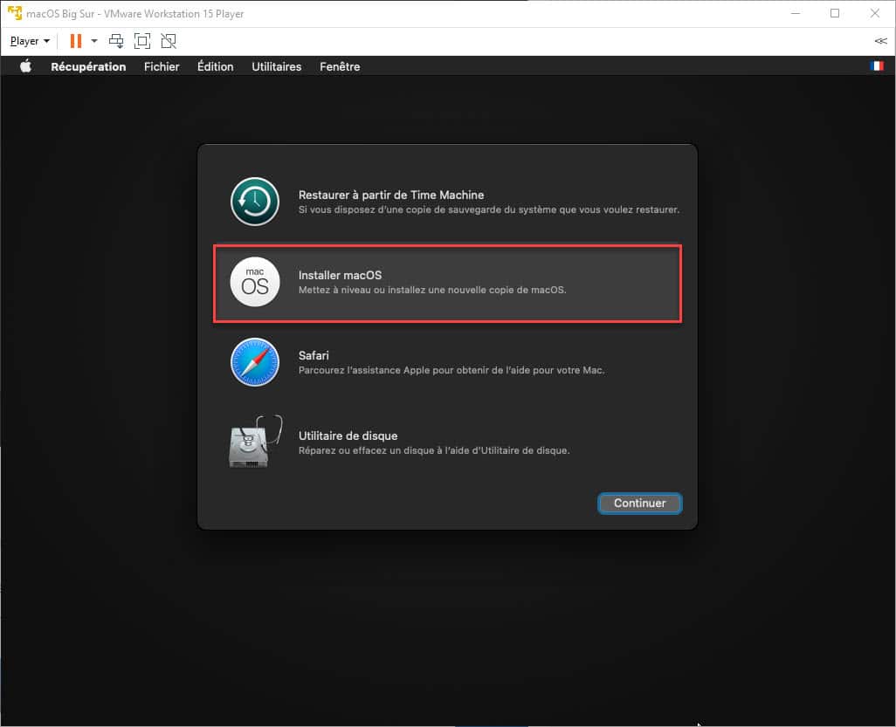Click the macOS installer icon
Viewport: 896px width, 727px height.
[255, 282]
